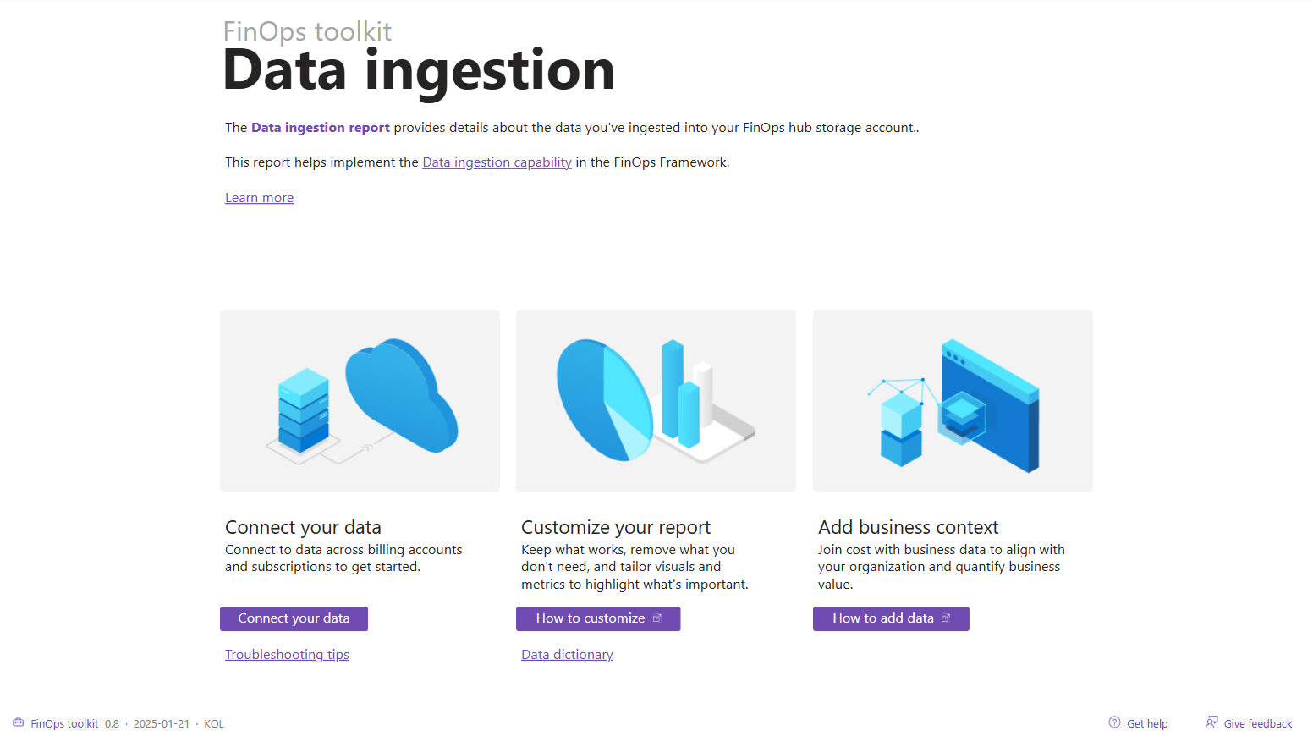The image size is (1313, 736).
Task: Click the FinOps toolkit briefcase icon in footer
Action: (18, 722)
